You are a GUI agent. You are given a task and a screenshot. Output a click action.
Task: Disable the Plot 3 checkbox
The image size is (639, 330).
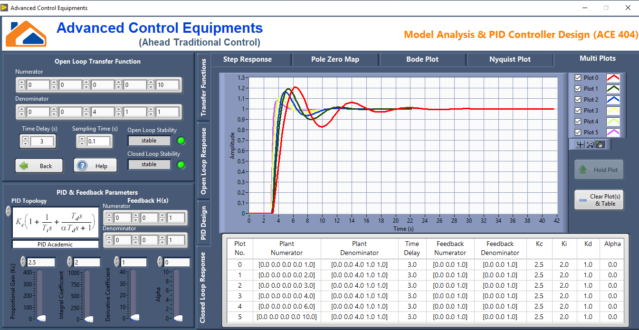pos(578,111)
